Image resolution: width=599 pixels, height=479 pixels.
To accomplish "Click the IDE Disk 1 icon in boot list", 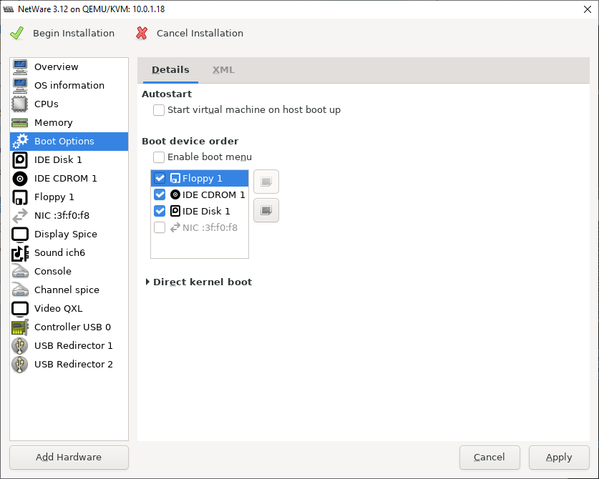I will [x=175, y=211].
